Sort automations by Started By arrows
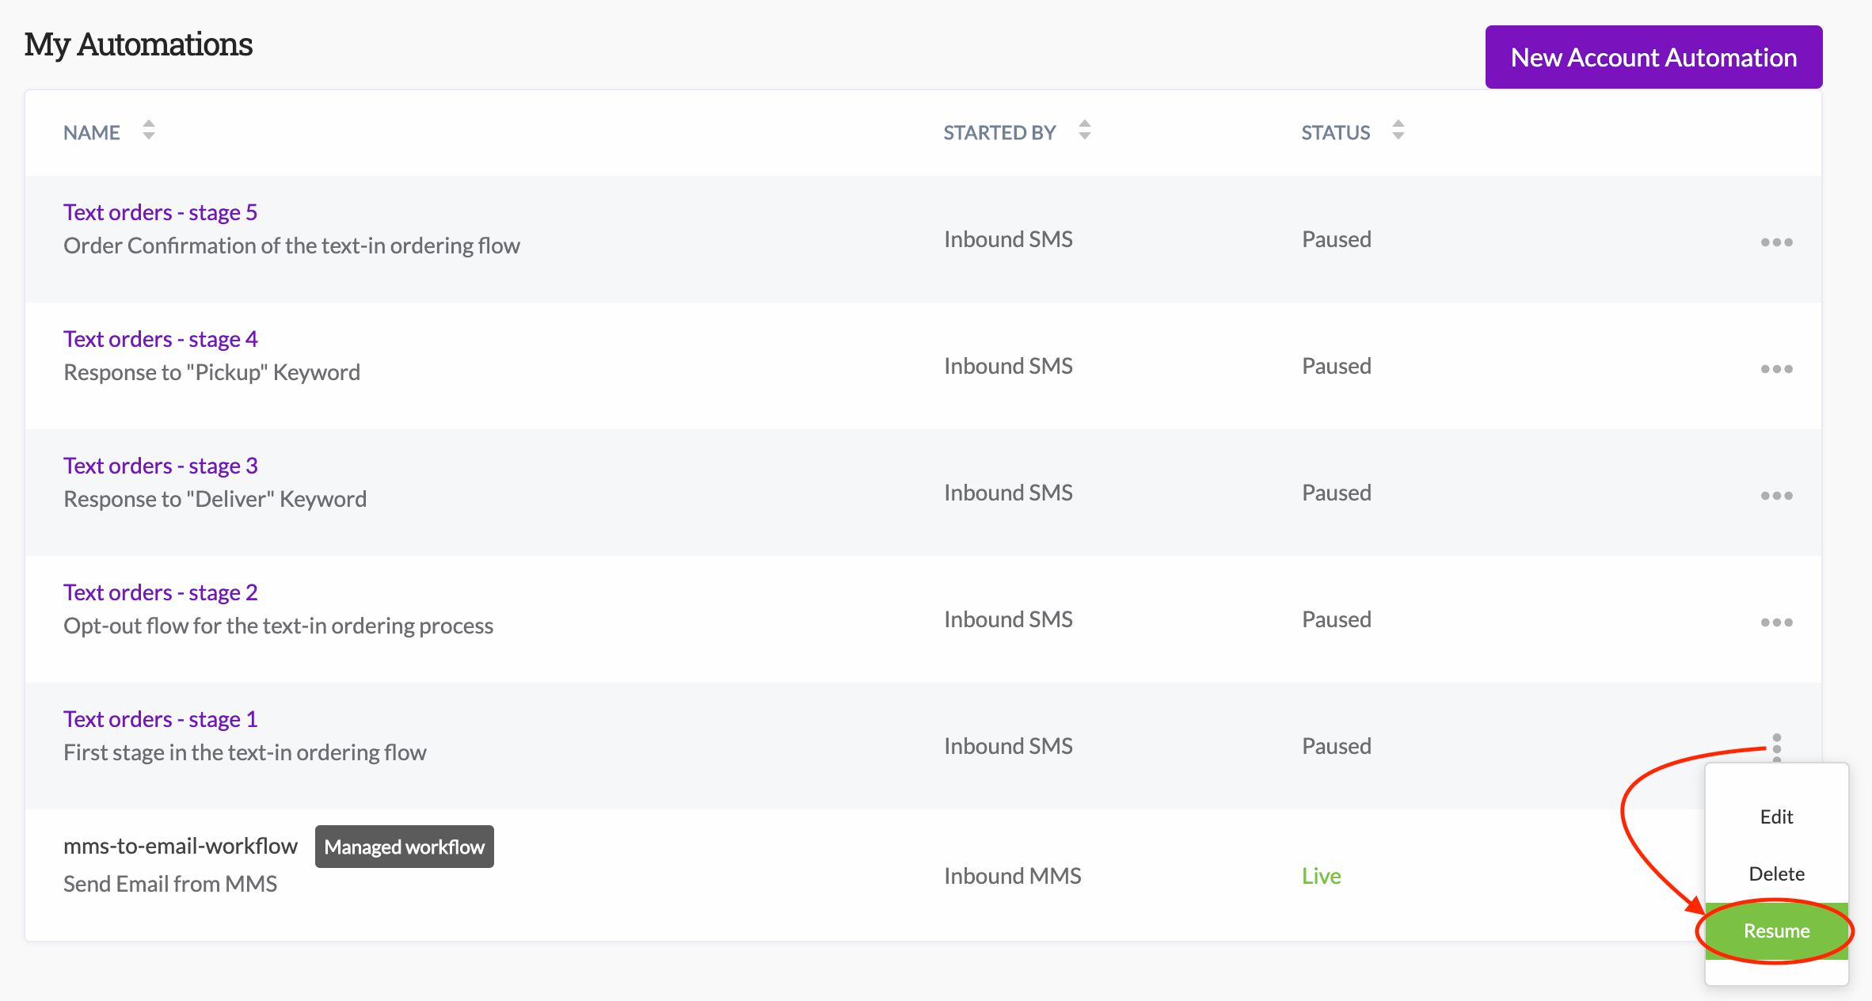This screenshot has height=1001, width=1872. tap(1084, 130)
